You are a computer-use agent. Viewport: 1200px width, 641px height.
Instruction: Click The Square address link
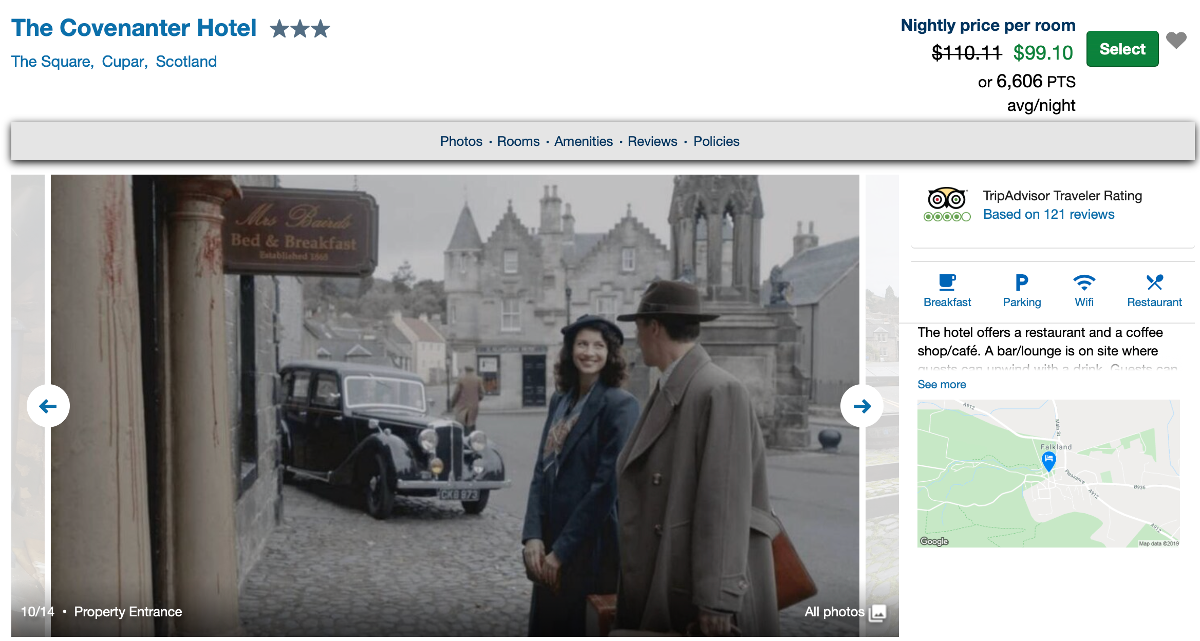tap(52, 62)
